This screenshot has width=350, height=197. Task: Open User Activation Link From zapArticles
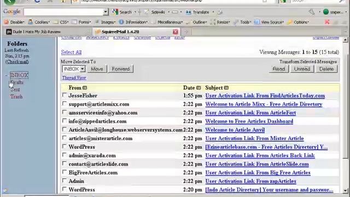tap(250, 181)
